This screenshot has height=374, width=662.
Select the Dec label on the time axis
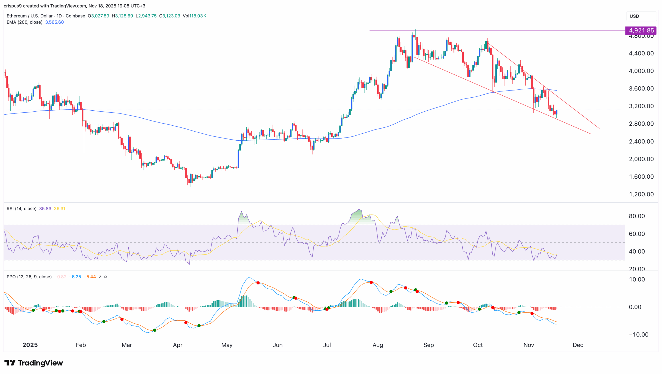pos(578,345)
